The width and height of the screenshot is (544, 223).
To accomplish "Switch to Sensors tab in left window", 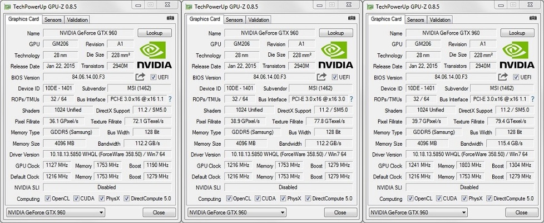I will click(53, 20).
